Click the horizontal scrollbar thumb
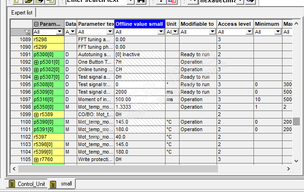 [118, 169]
